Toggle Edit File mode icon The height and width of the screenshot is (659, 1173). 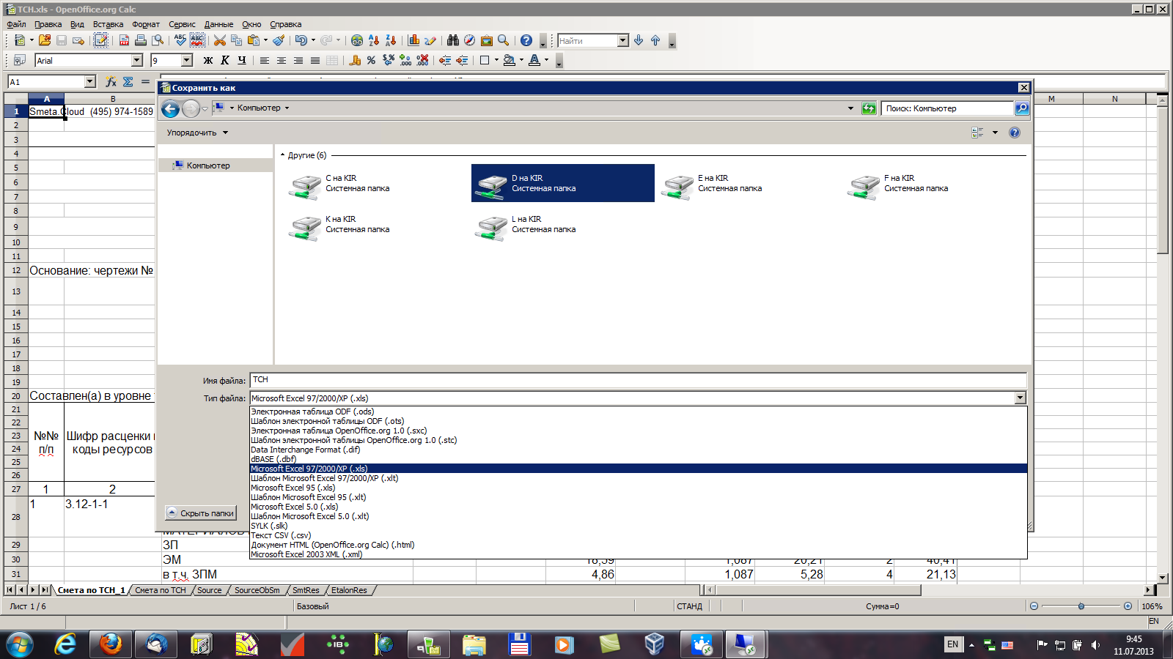(100, 40)
